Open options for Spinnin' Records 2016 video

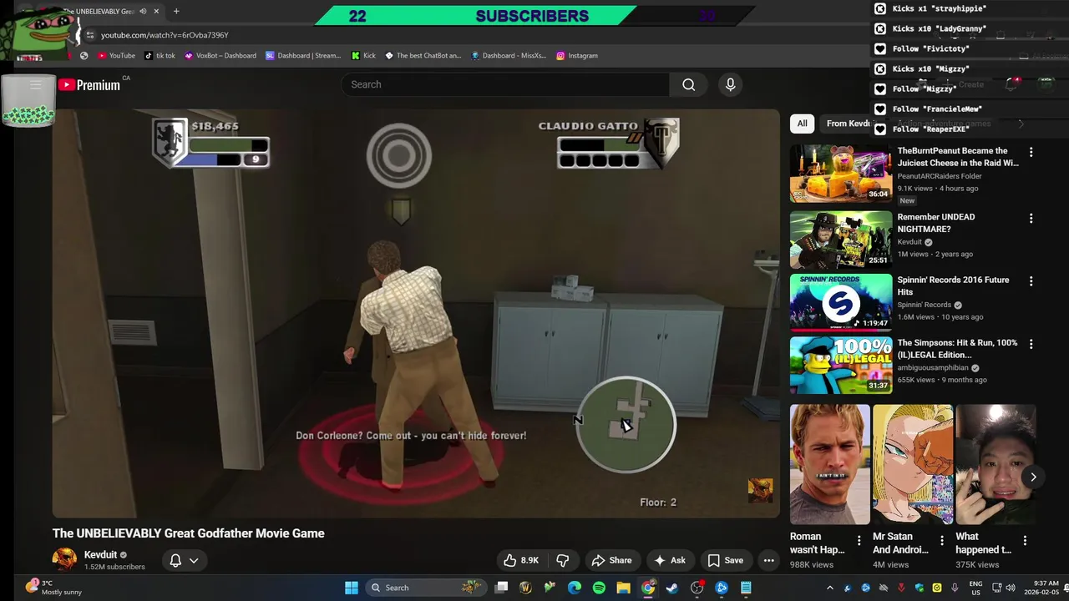[x=1031, y=281]
